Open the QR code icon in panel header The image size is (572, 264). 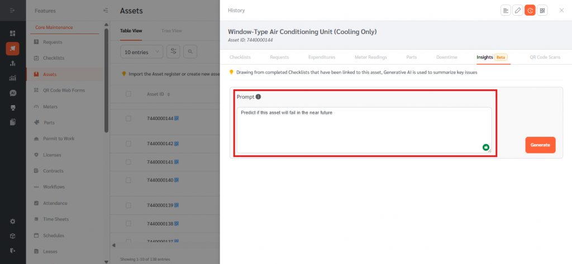coord(542,11)
